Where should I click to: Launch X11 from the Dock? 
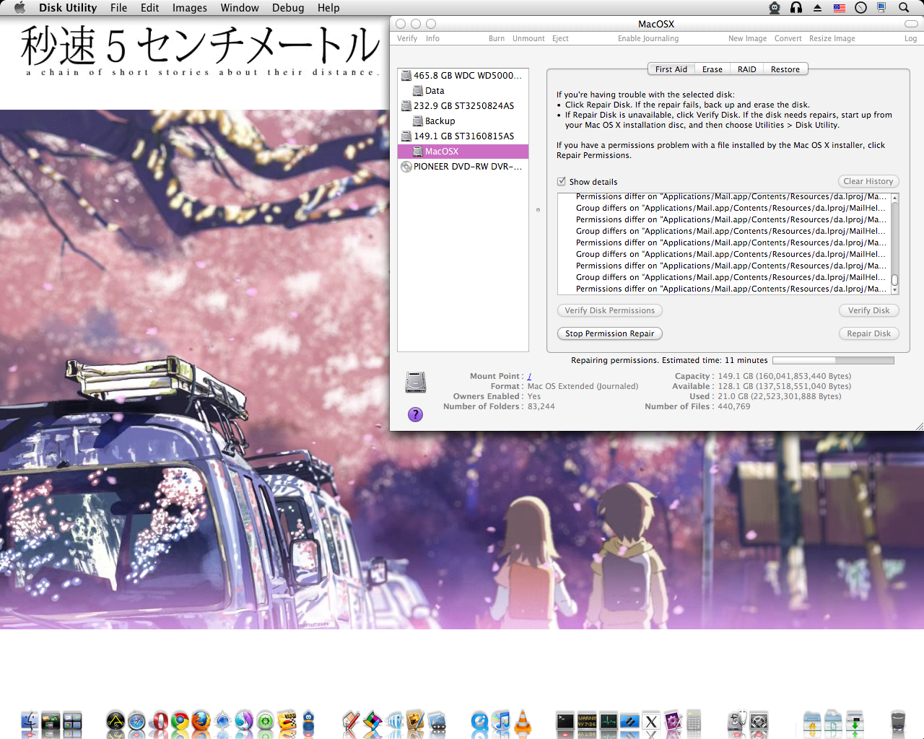(x=651, y=721)
